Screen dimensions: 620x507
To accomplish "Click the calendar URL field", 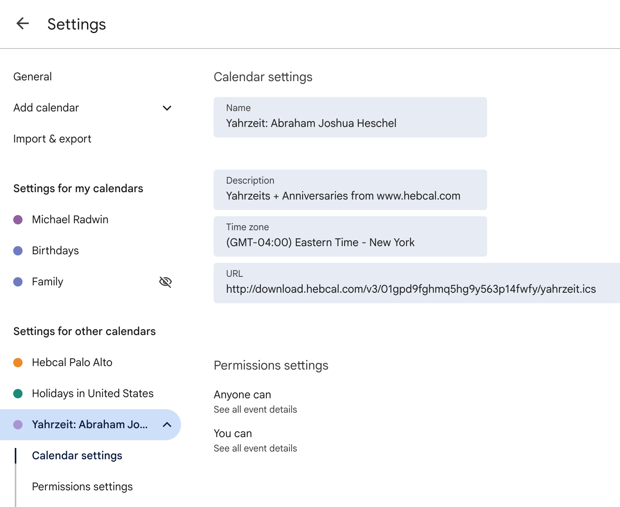I will tap(416, 283).
